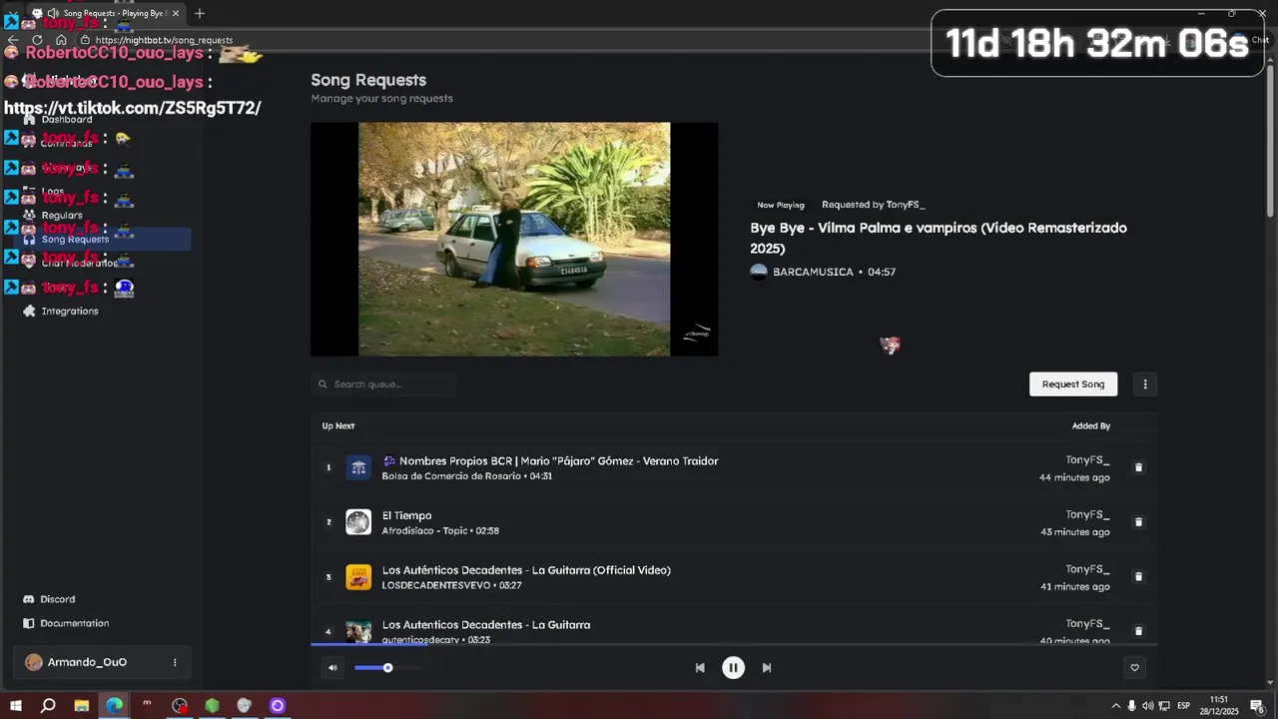Open Los Auténticos Decadentes - La Guitarra (Official Video) title
Image resolution: width=1278 pixels, height=719 pixels.
click(526, 570)
